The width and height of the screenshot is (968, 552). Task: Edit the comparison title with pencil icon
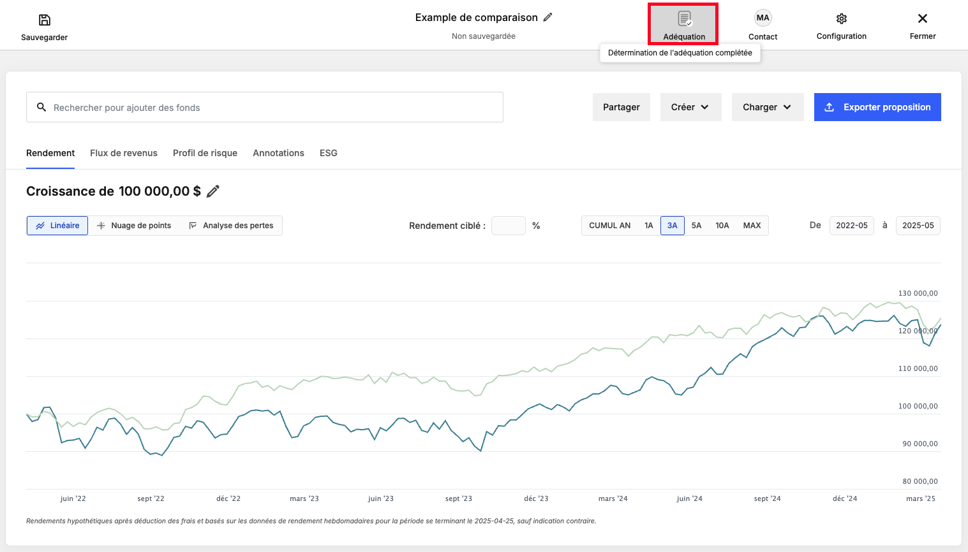coord(548,17)
